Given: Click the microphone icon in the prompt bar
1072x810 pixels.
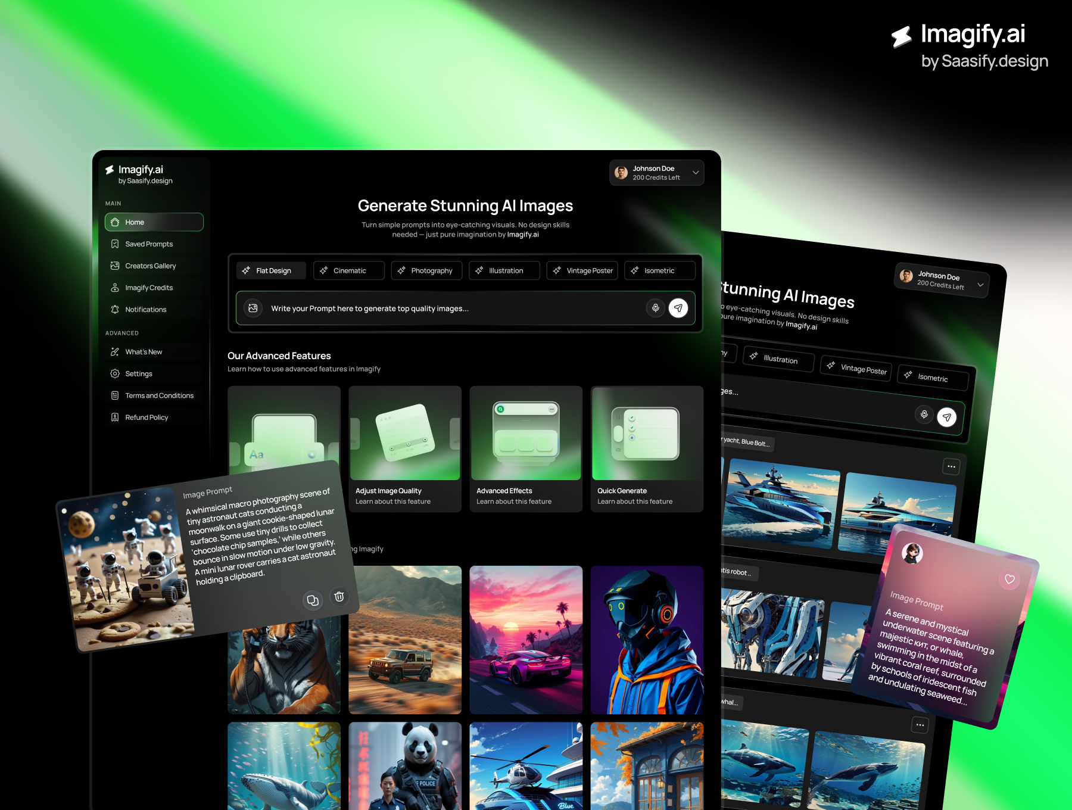Looking at the screenshot, I should [x=655, y=308].
